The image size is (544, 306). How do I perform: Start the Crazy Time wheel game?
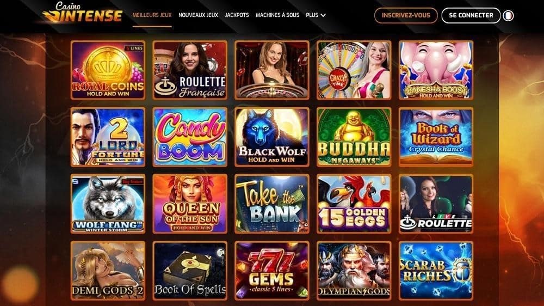pyautogui.click(x=354, y=70)
